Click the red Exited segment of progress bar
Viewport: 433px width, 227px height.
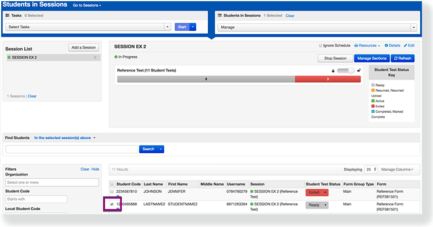(x=328, y=80)
